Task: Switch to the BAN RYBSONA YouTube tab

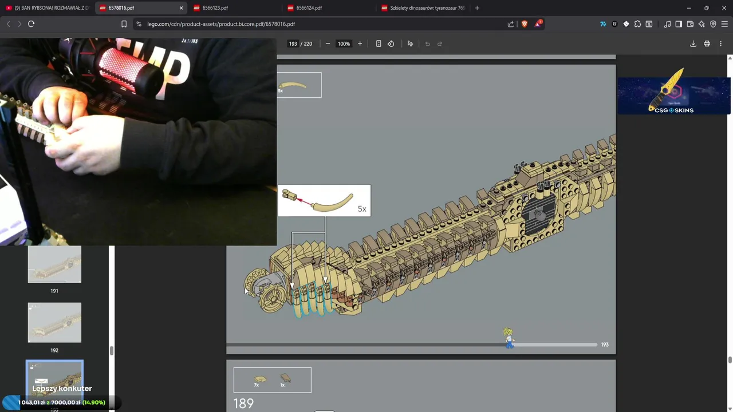Action: point(47,8)
